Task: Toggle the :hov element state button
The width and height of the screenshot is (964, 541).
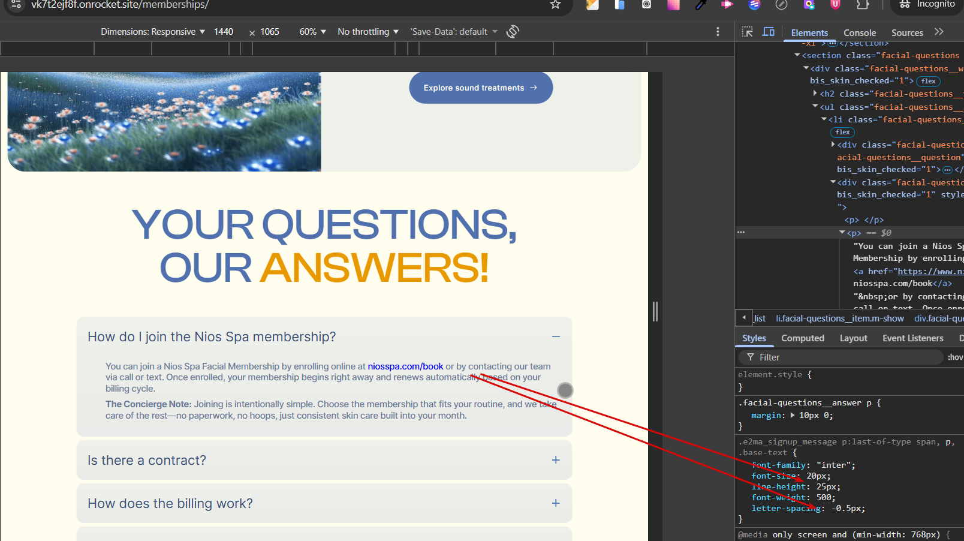Action: (x=955, y=357)
